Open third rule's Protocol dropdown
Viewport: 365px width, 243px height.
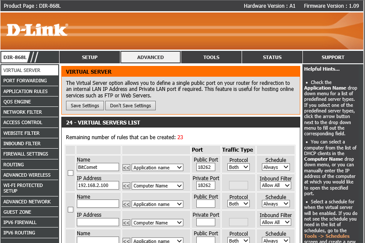[238, 240]
